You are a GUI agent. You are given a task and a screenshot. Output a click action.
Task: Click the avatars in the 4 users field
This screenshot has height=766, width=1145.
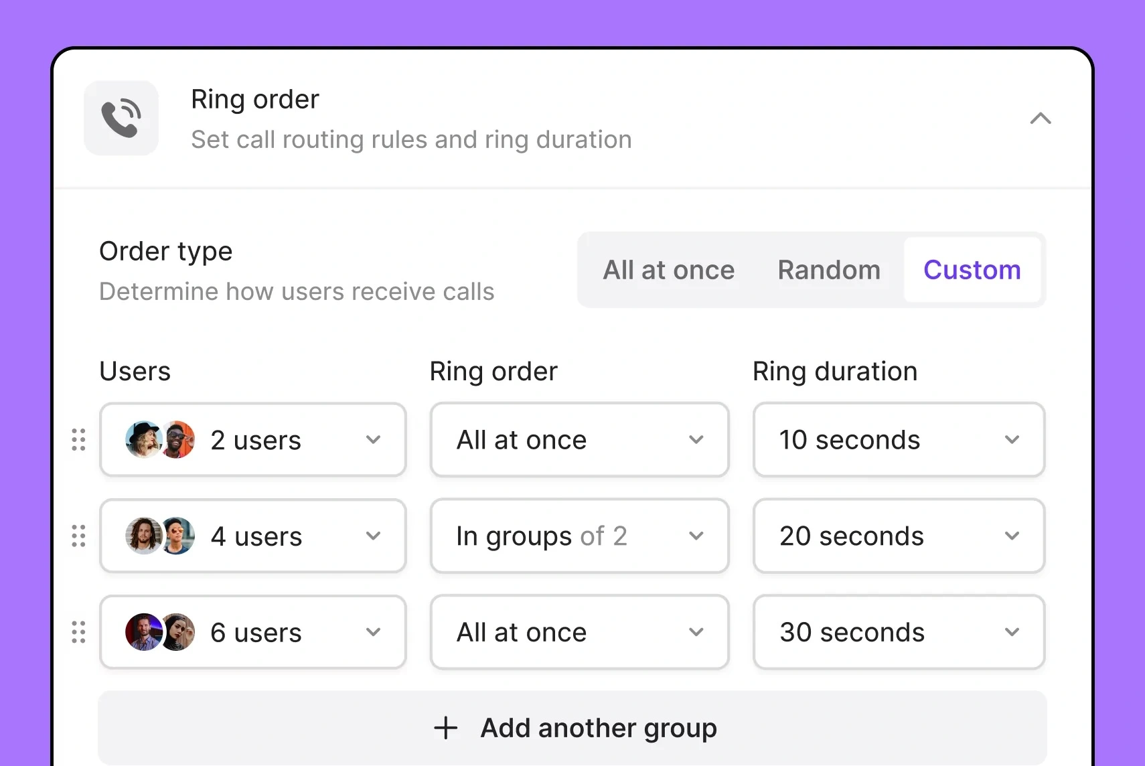pos(160,536)
